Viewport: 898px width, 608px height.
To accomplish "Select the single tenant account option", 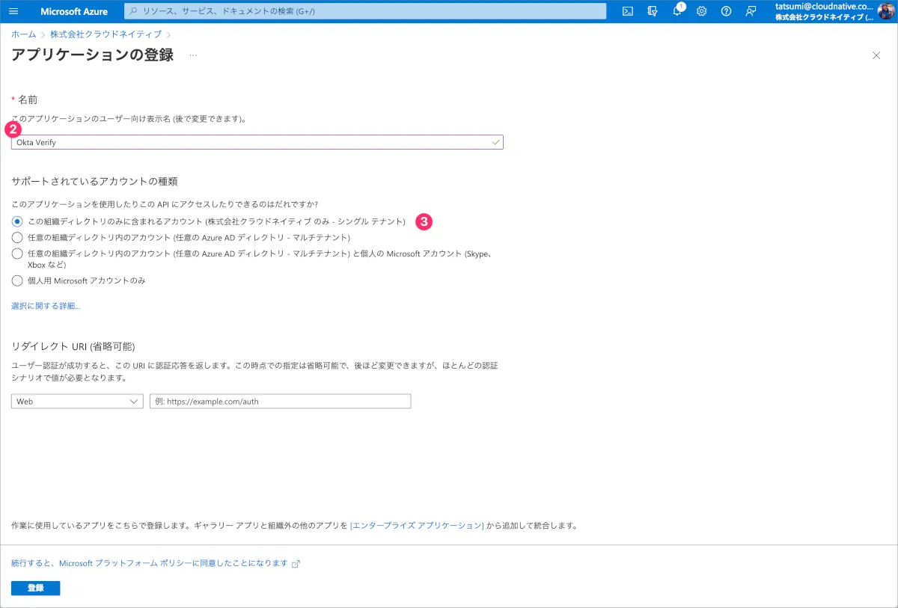I will [17, 221].
